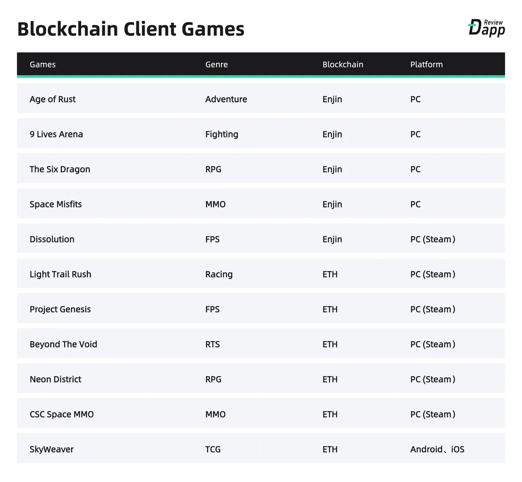This screenshot has height=482, width=522.
Task: Click Enjin in The Six Dragon row
Action: pyautogui.click(x=332, y=169)
